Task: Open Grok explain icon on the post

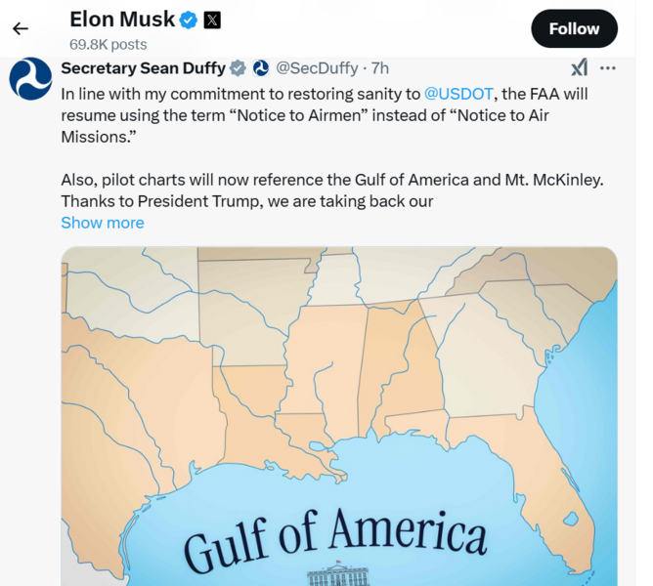Action: click(x=579, y=68)
